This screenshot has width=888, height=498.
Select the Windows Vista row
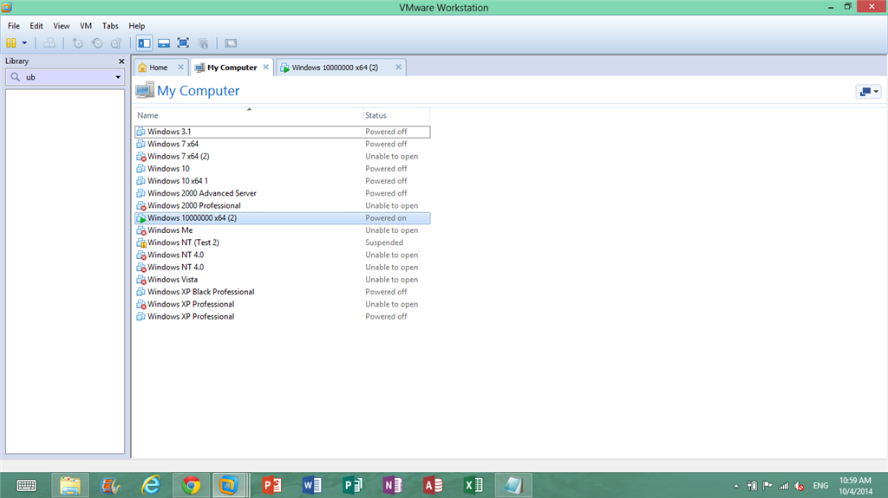283,280
